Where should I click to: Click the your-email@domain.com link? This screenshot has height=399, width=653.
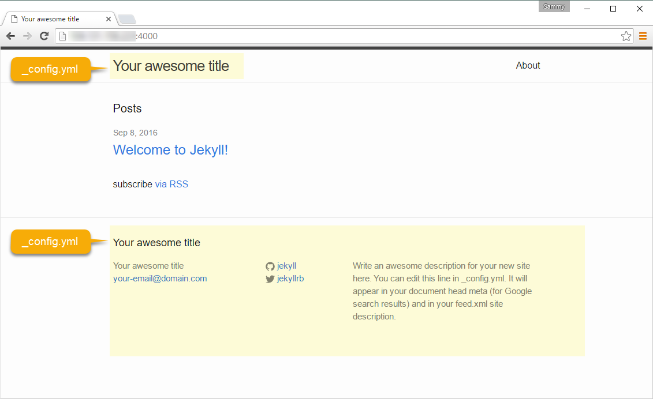[160, 278]
